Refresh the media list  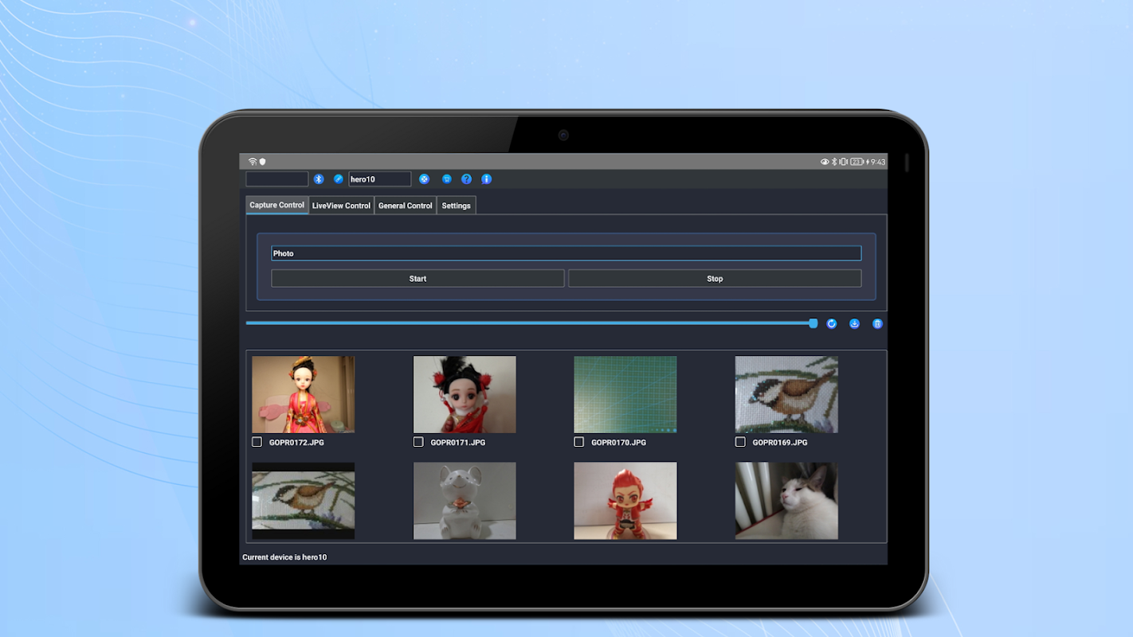click(x=832, y=324)
